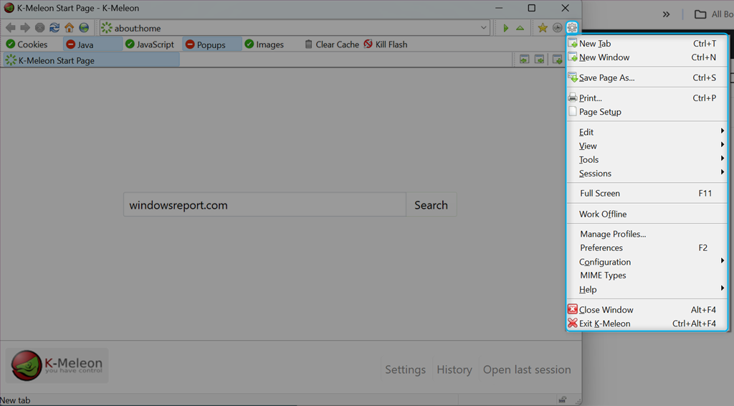Expand the Edit submenu

pos(647,132)
